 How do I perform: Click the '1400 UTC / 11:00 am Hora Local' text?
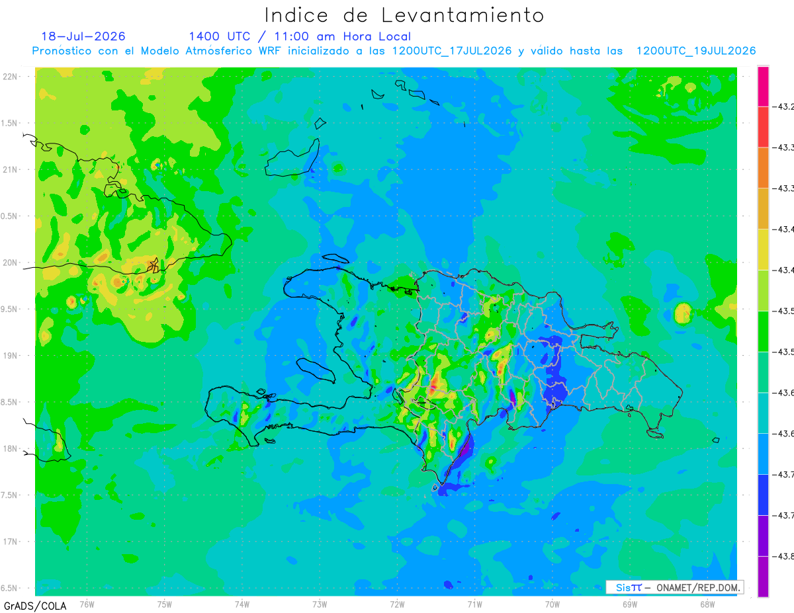pyautogui.click(x=300, y=36)
